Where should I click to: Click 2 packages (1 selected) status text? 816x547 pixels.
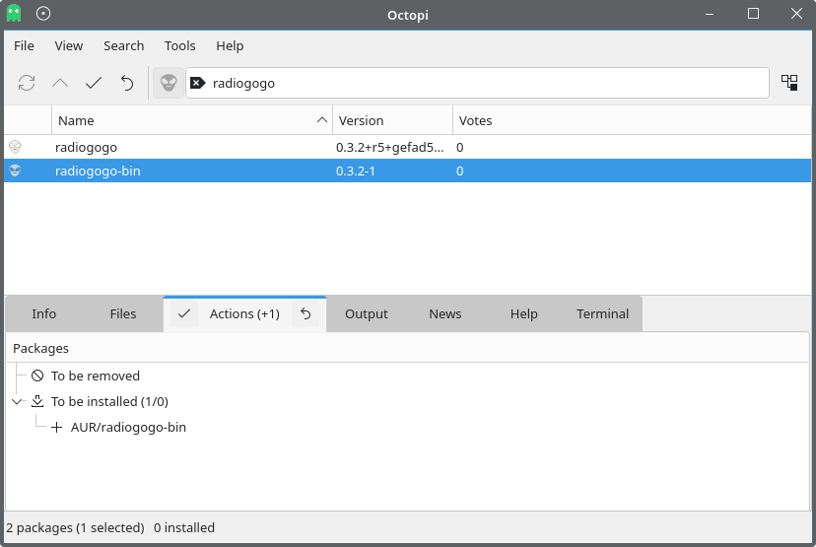75,527
